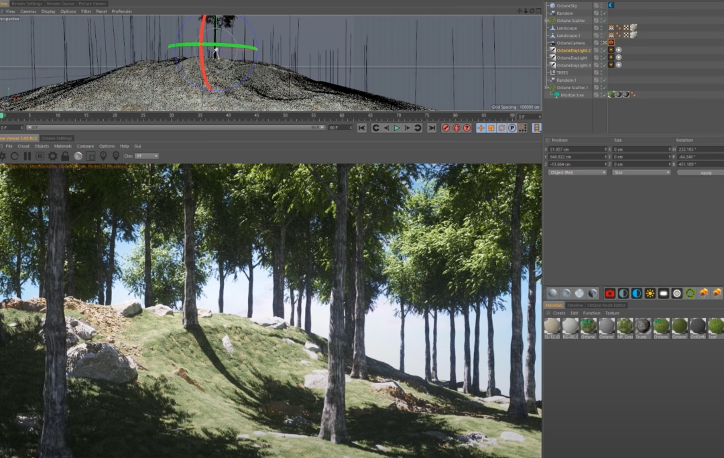Open the Materials menu in Live Viewer
The image size is (724, 458).
pyautogui.click(x=62, y=146)
